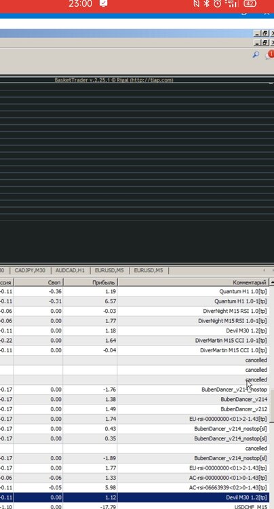Screen dimensions: 274x509
Task: Tap the NFC icon in the phone status bar
Action: coord(197,3)
